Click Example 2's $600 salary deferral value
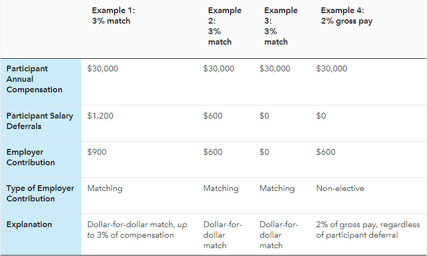This screenshot has height=256, width=427. 213,116
